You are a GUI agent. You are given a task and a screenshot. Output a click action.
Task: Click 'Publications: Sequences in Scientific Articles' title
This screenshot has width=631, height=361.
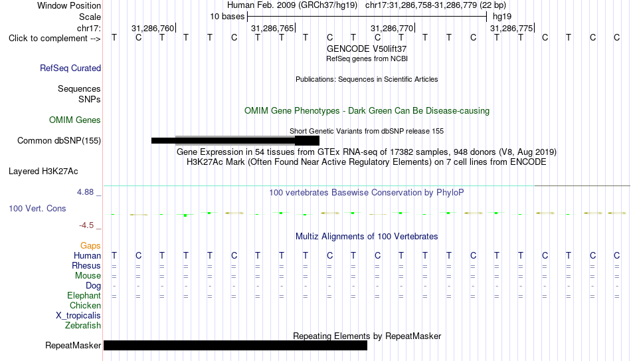367,79
